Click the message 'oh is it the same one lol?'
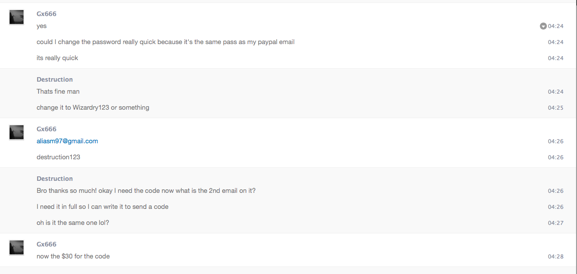This screenshot has height=274, width=577. coord(73,222)
